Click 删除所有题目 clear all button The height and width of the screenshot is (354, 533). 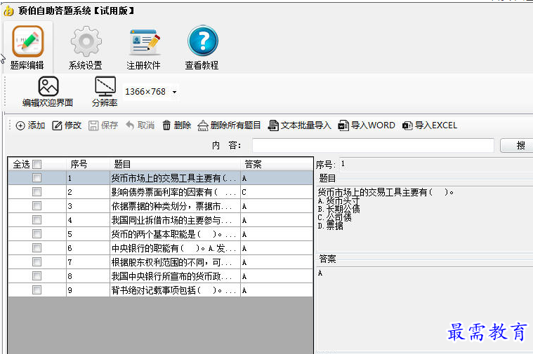click(x=229, y=125)
